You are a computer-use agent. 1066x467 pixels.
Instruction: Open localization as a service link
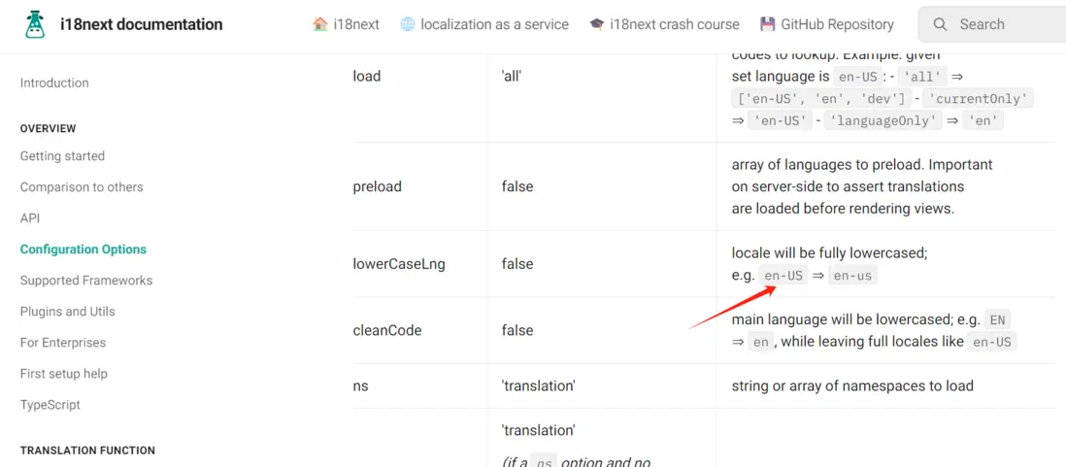coord(494,24)
